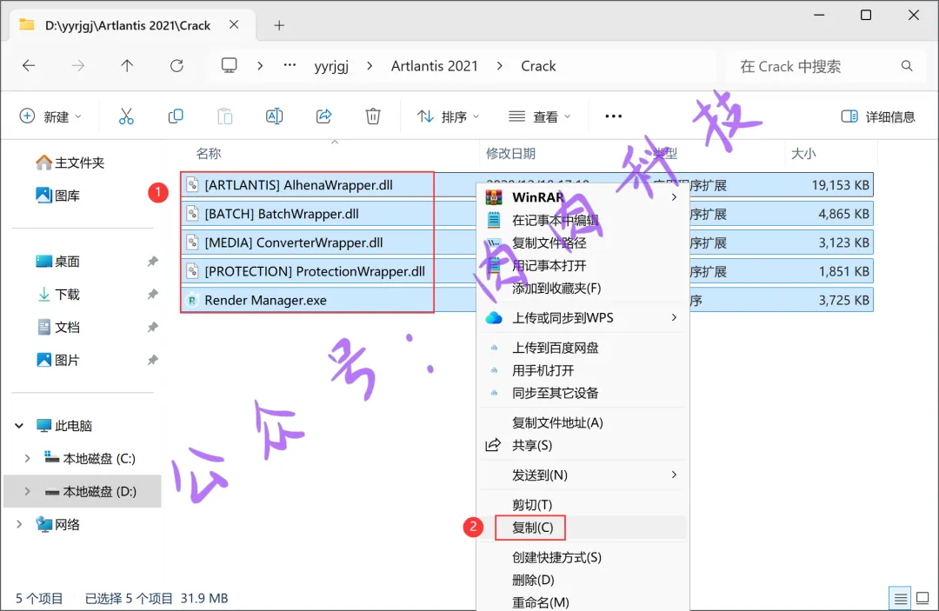Select Render Manager.exe file
The image size is (939, 611).
pyautogui.click(x=265, y=300)
